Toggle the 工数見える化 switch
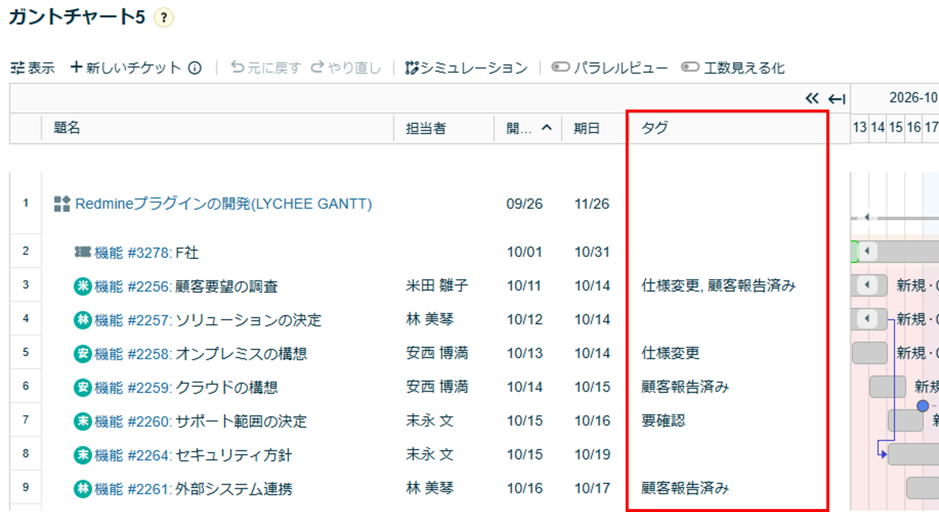This screenshot has width=939, height=512. pos(690,67)
